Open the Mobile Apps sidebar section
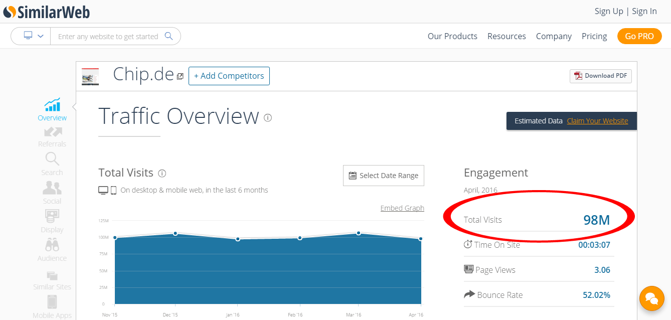This screenshot has height=320, width=671. (52, 307)
